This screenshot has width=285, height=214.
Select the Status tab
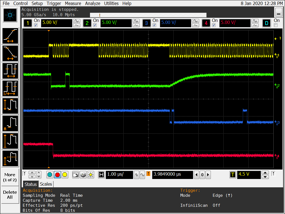click(31, 184)
